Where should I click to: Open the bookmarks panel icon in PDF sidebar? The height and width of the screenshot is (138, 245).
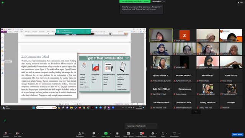(3, 38)
